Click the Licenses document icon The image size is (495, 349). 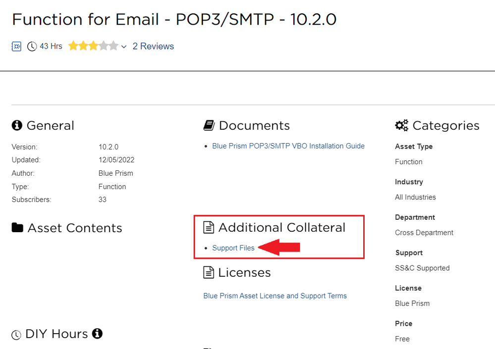tap(209, 273)
